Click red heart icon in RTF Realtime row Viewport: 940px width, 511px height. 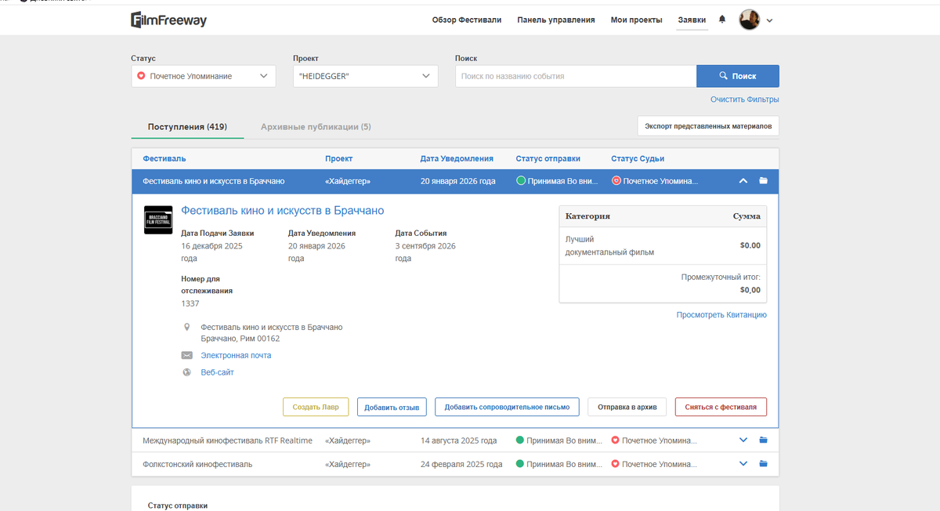click(x=616, y=440)
